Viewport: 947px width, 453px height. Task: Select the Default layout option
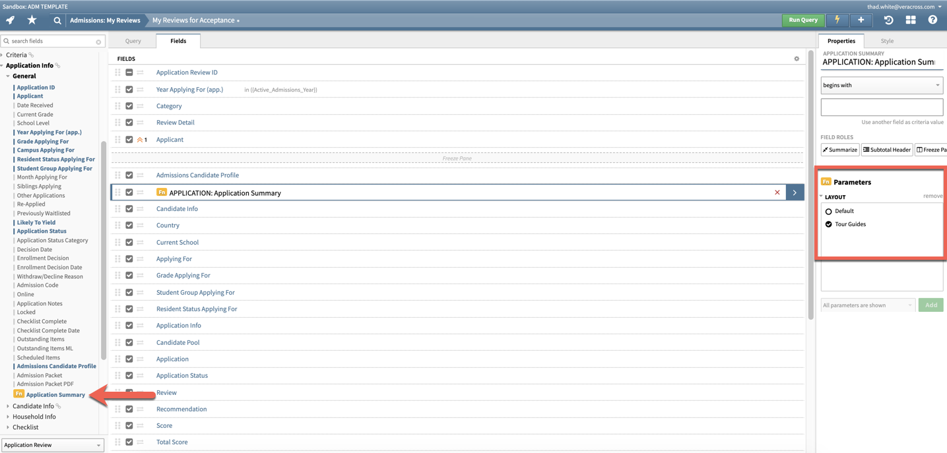click(830, 210)
